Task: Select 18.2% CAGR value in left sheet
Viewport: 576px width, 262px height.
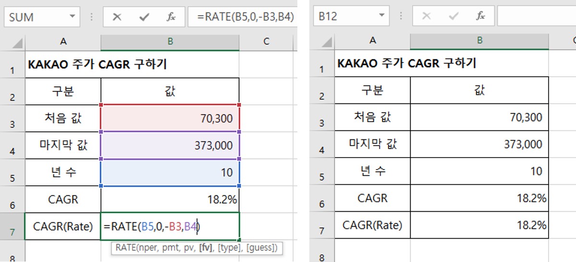Action: click(170, 199)
